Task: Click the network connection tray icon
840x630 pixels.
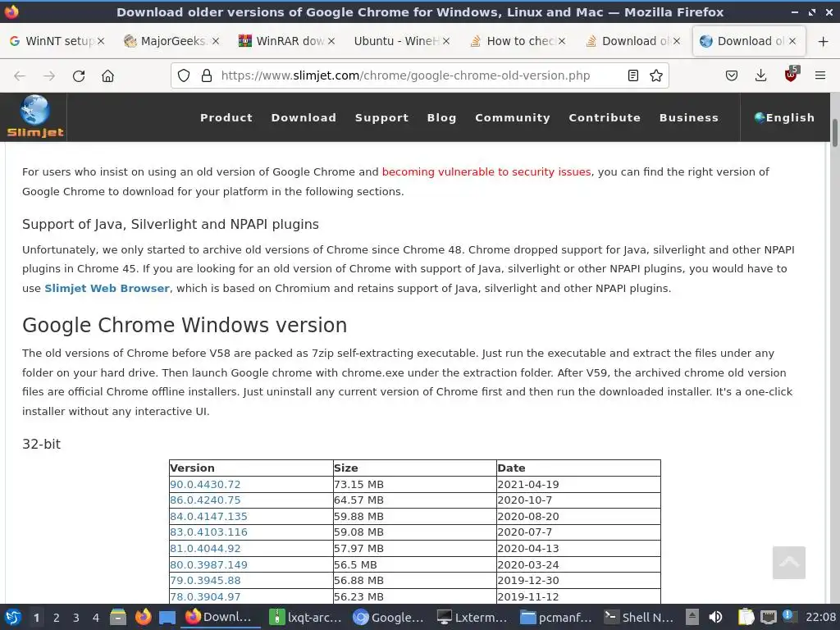Action: [x=768, y=617]
